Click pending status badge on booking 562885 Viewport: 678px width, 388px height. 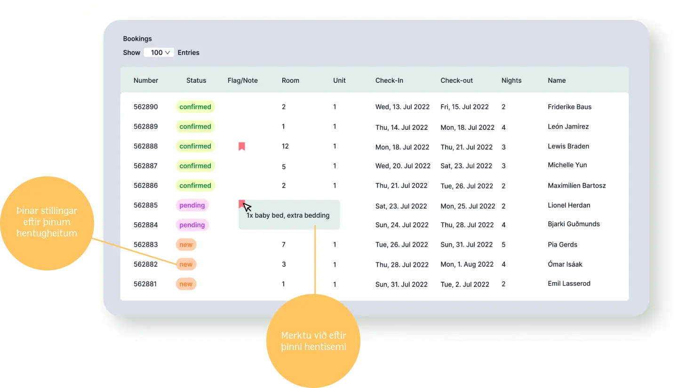pos(192,205)
